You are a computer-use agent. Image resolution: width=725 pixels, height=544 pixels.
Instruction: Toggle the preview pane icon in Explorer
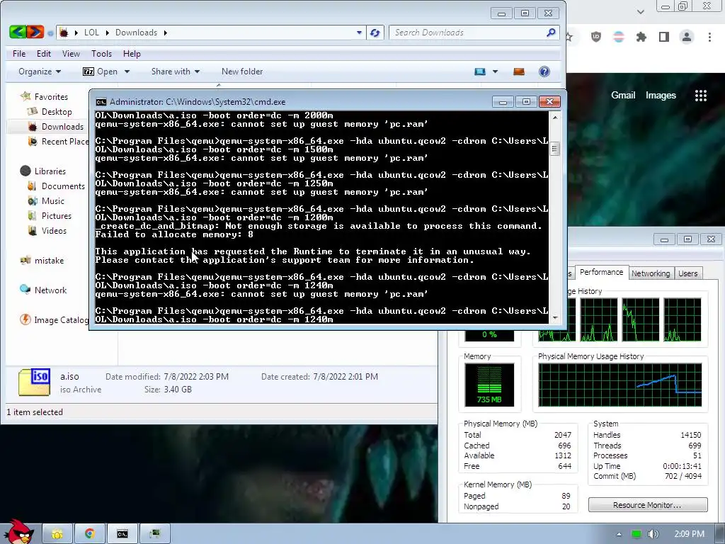519,72
